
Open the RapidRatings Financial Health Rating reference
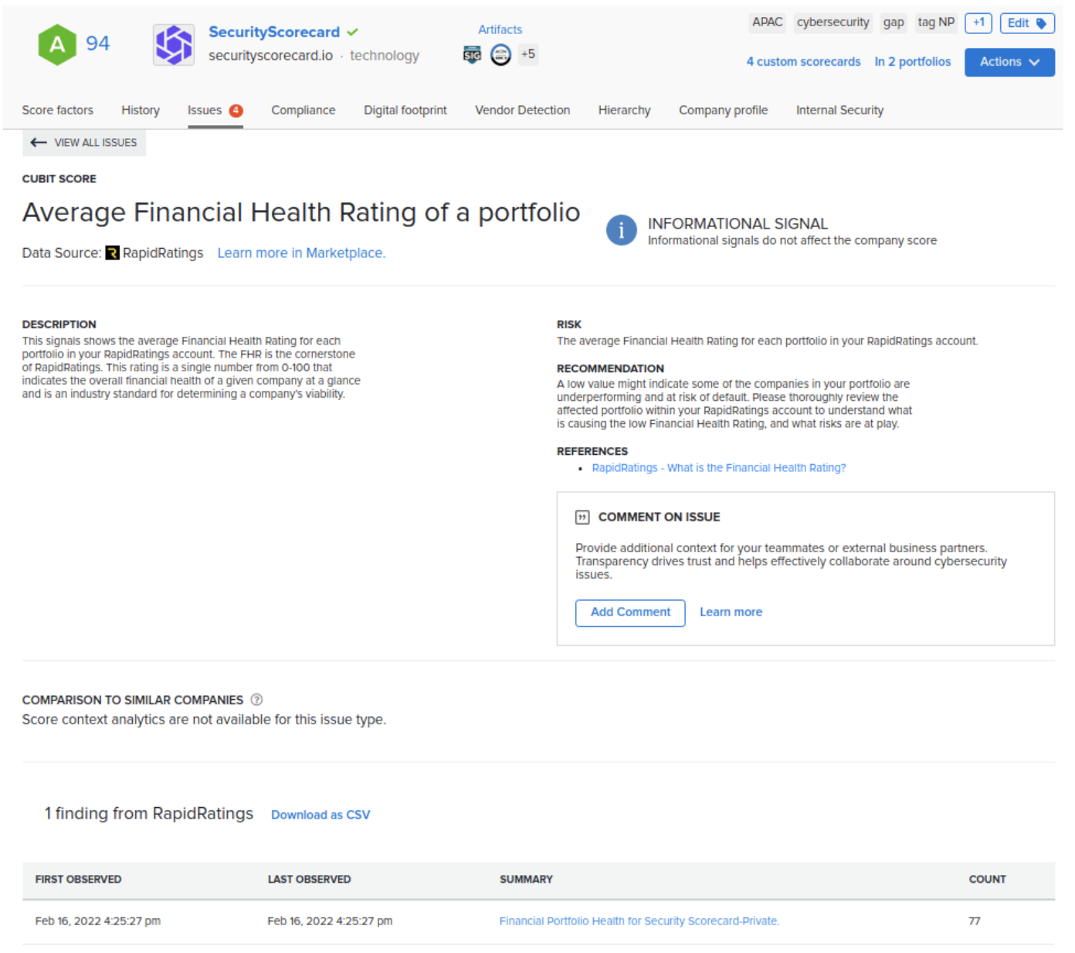click(719, 468)
